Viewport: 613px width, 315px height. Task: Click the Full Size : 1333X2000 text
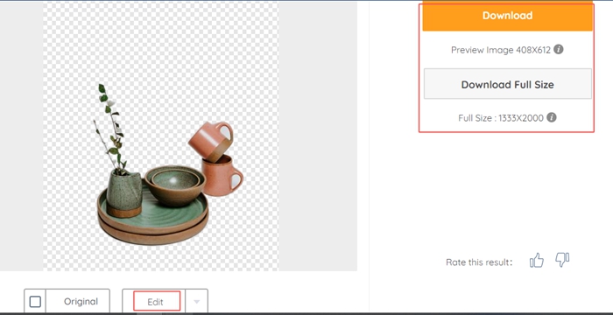[501, 118]
